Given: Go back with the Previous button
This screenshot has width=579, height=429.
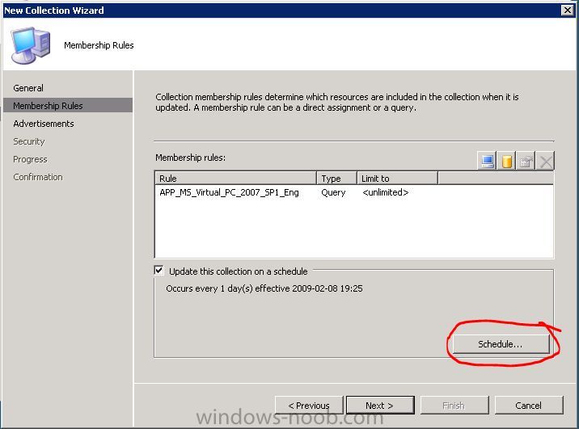Looking at the screenshot, I should (x=309, y=406).
